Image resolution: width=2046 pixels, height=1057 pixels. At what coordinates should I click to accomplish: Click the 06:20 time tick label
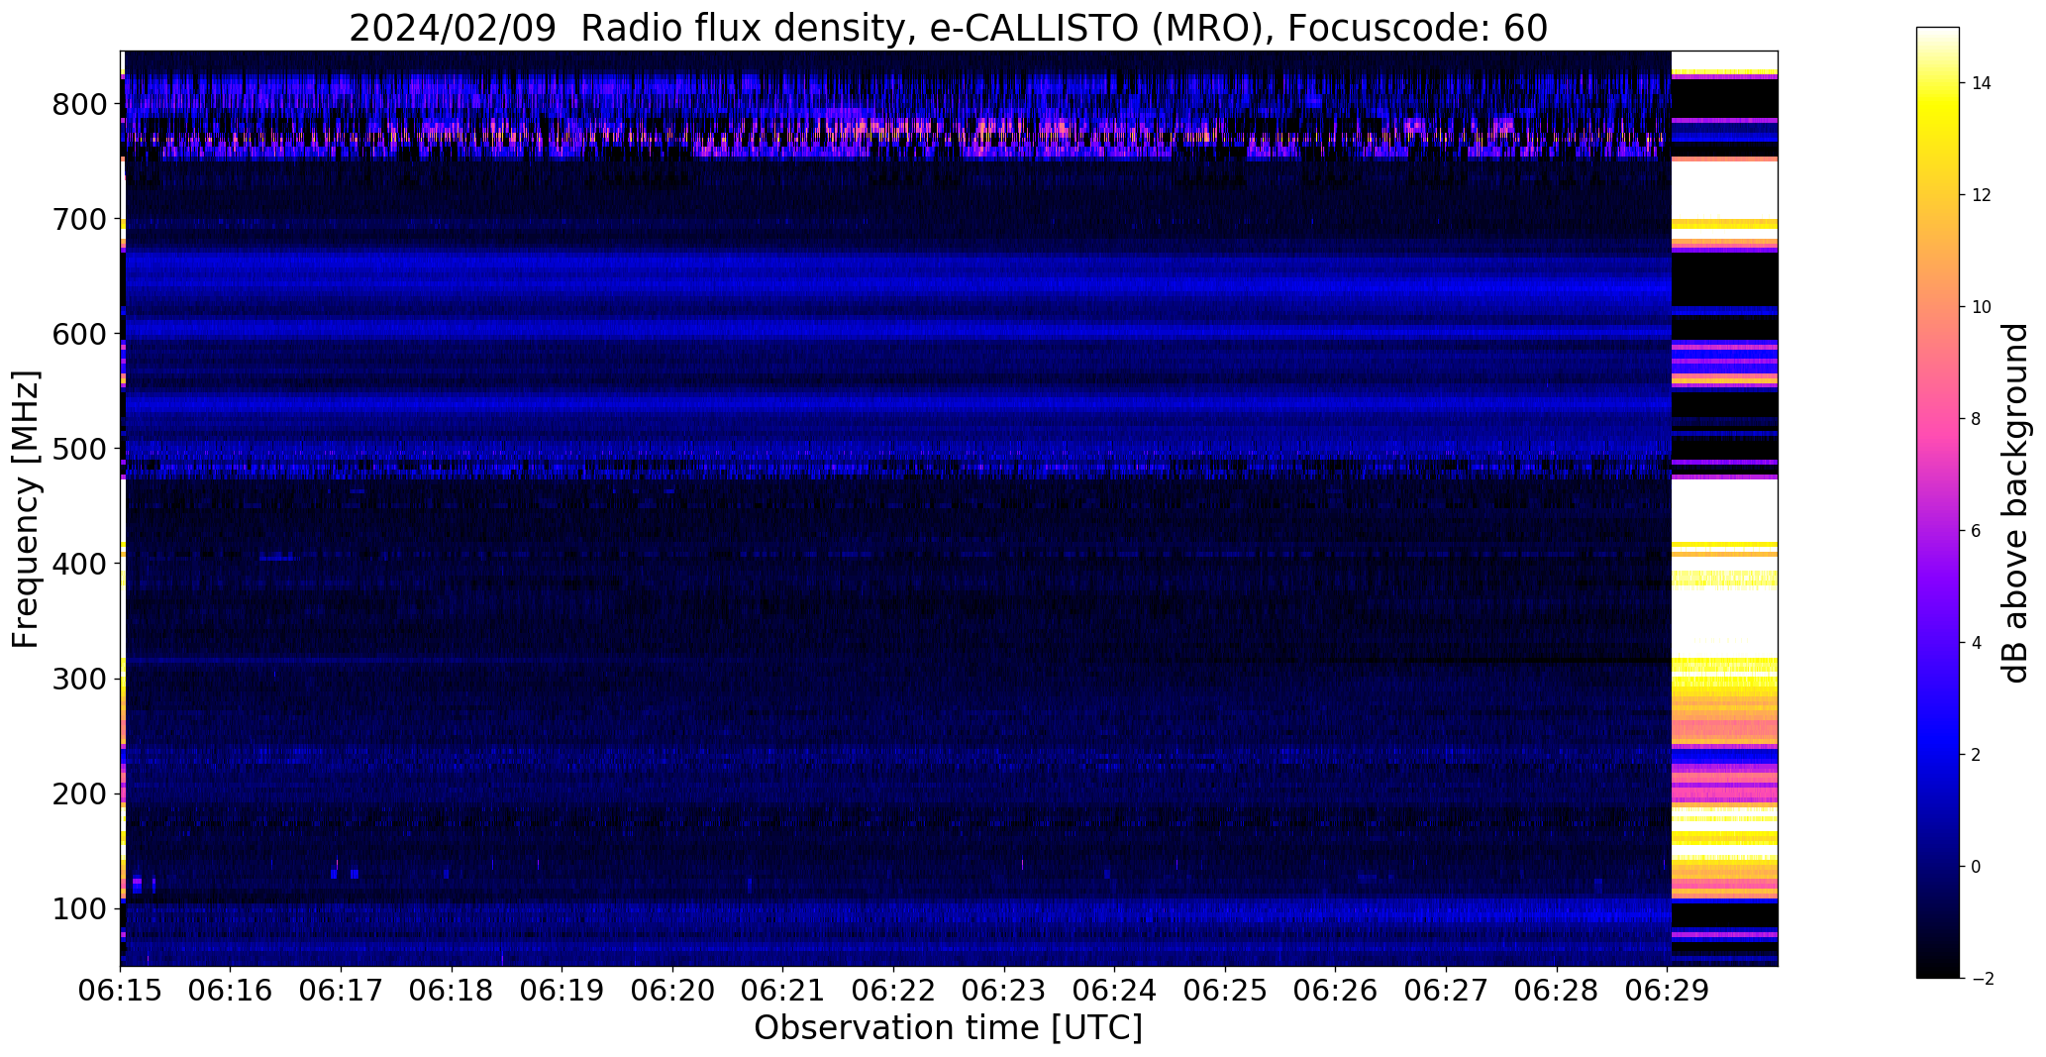(x=672, y=992)
